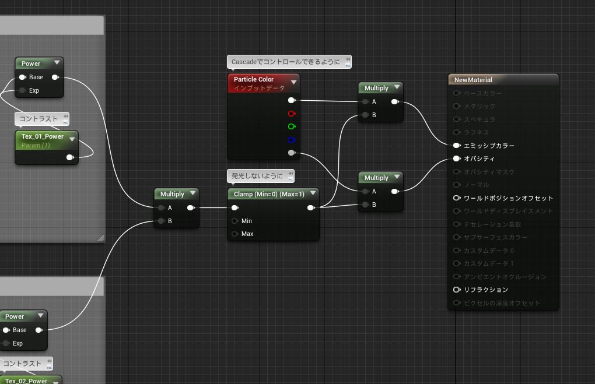Click the Exp input pin on the lower Power node
Image resolution: width=595 pixels, height=384 pixels.
coord(6,343)
